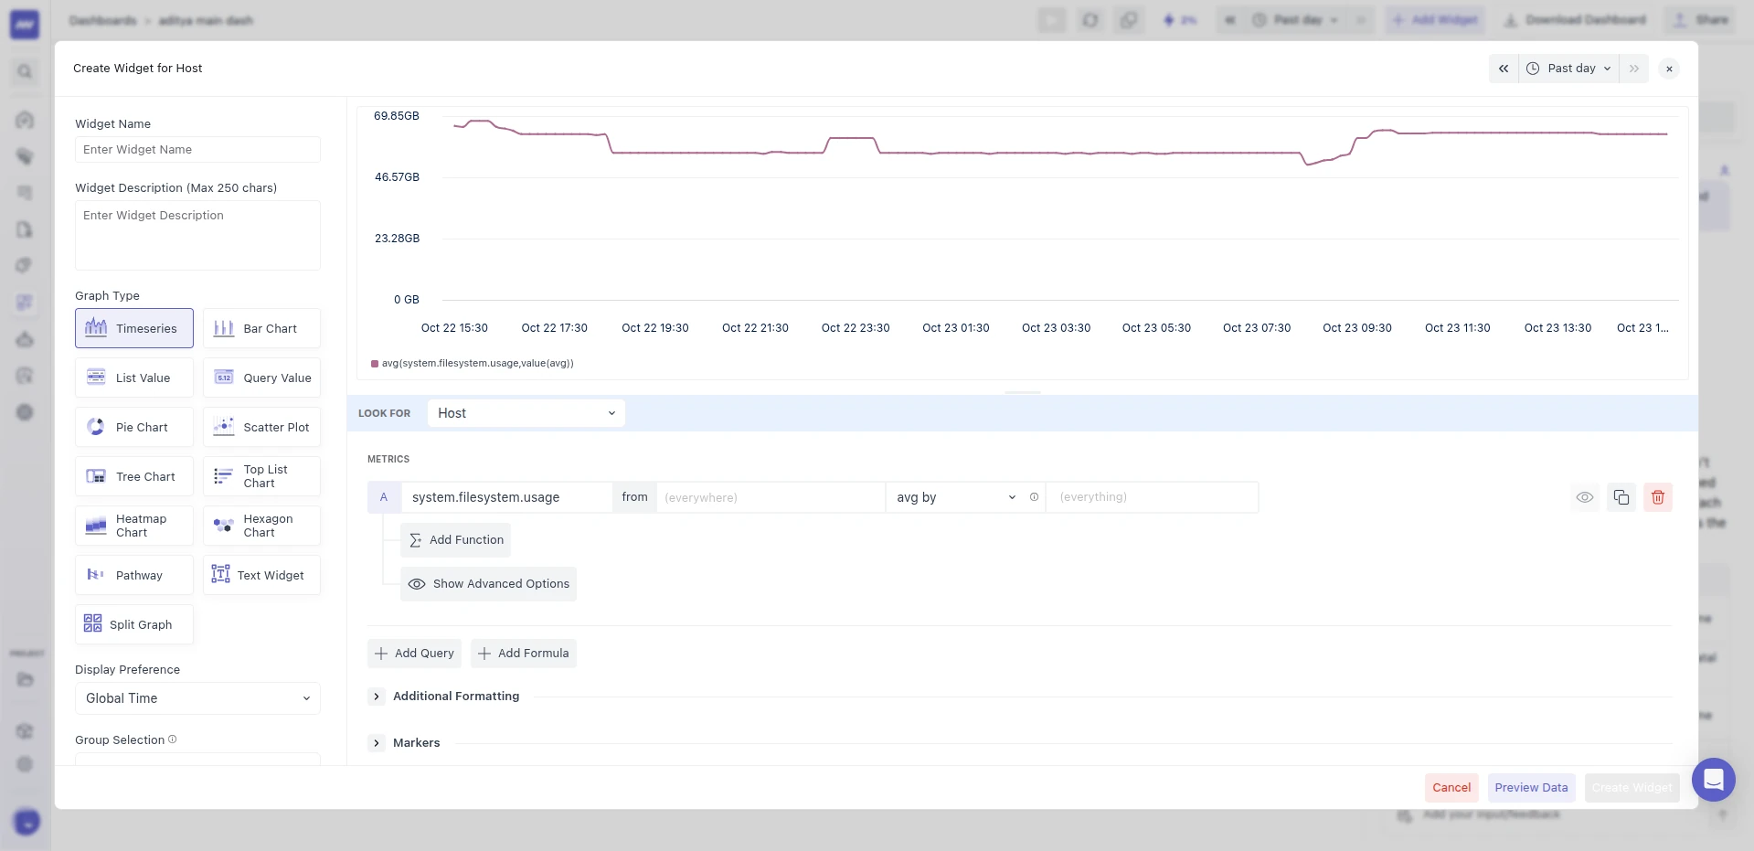This screenshot has height=851, width=1754.
Task: Open the Past day time range dropdown
Action: [1569, 69]
